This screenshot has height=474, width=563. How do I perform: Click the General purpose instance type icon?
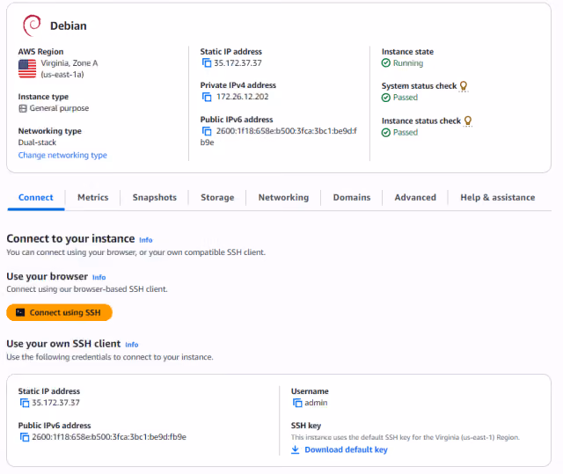tap(23, 108)
